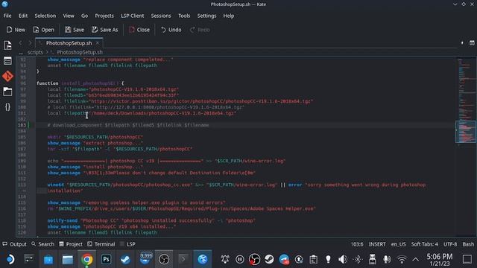Toggle the Output bottom panel
This screenshot has width=477, height=268.
click(14, 244)
